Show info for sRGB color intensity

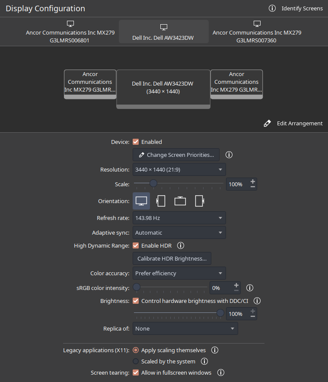[x=249, y=287]
